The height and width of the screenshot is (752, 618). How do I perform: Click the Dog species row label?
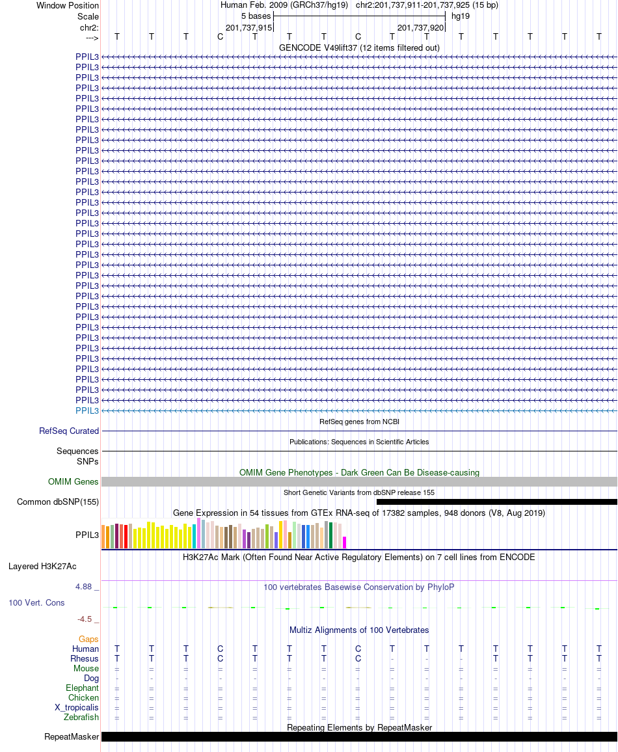coord(91,678)
